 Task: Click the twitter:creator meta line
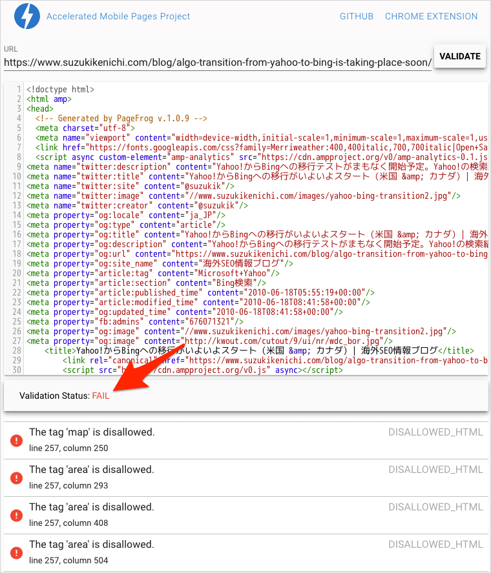click(137, 206)
